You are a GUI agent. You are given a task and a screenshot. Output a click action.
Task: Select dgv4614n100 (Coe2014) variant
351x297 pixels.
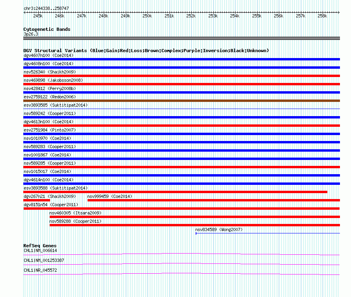point(49,180)
